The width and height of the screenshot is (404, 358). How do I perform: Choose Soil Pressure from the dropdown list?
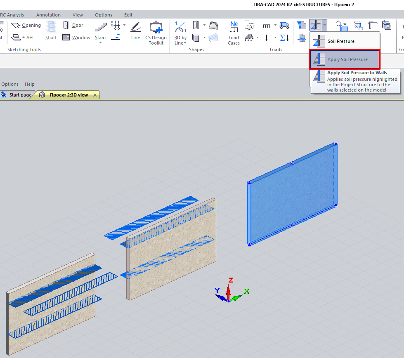click(x=340, y=41)
